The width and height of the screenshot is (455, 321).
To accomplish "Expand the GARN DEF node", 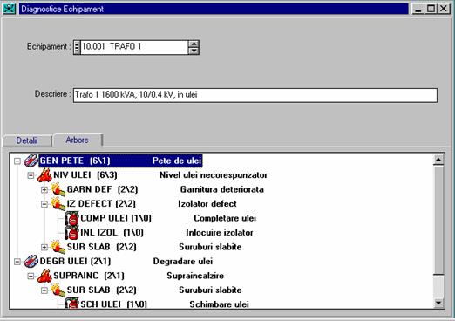I will click(x=44, y=190).
